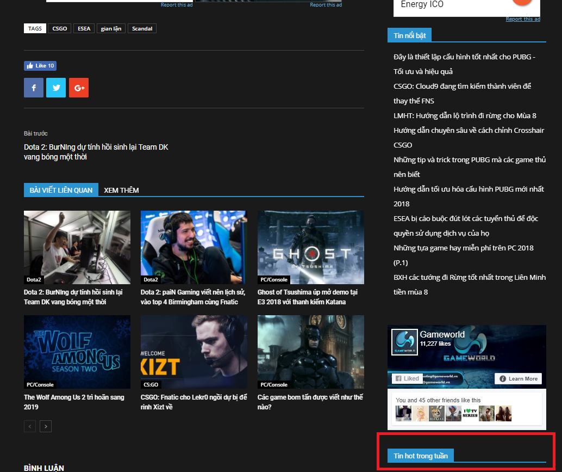The width and height of the screenshot is (562, 472).
Task: Click Report this ad under right banner
Action: coord(326,5)
